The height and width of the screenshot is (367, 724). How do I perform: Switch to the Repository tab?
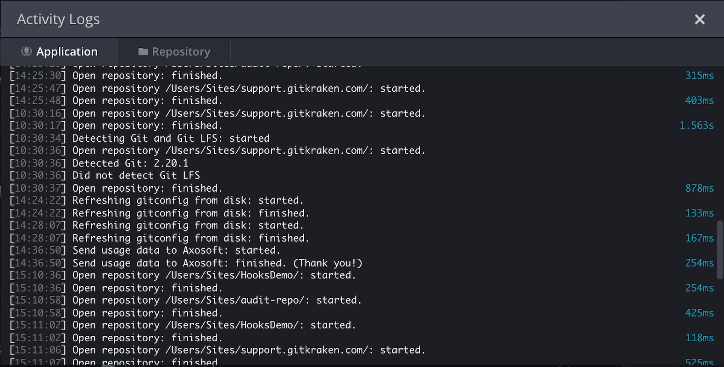coord(175,51)
